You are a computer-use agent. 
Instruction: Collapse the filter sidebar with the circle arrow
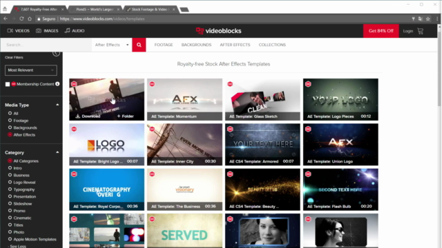coord(56,53)
